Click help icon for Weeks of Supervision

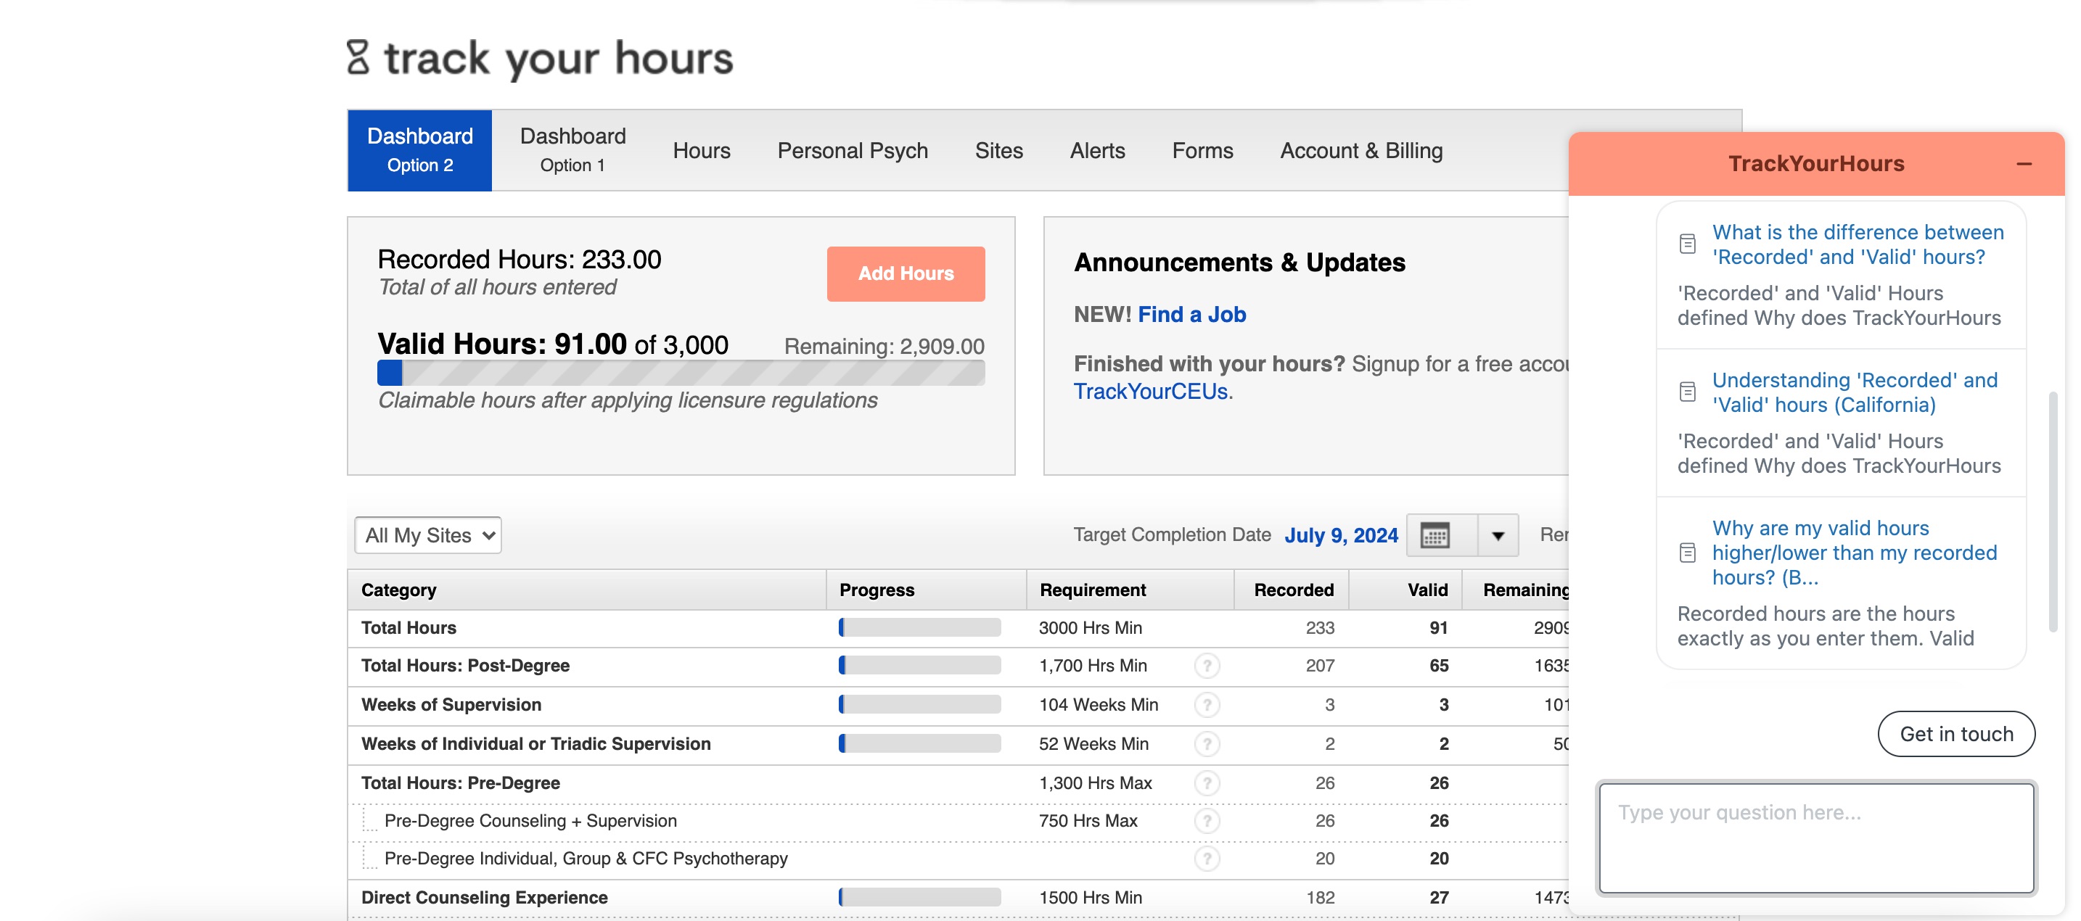point(1207,705)
